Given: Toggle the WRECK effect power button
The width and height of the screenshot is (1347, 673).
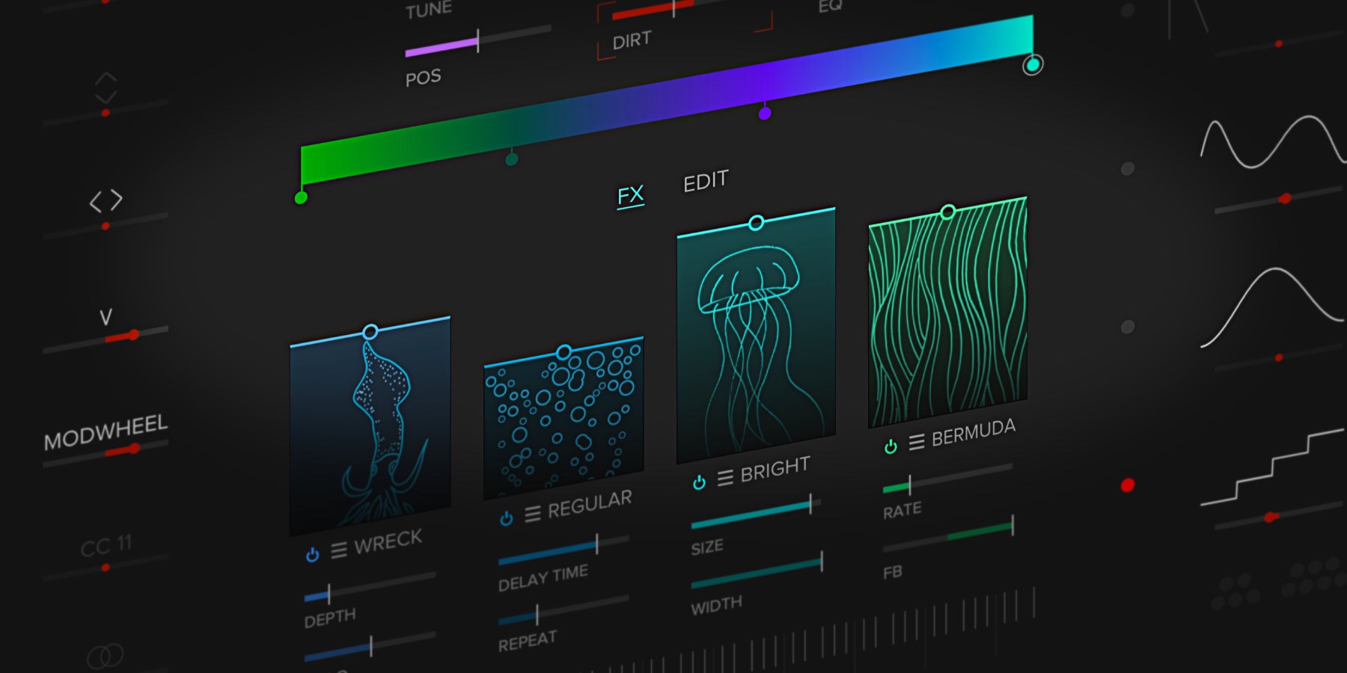Looking at the screenshot, I should [x=313, y=555].
